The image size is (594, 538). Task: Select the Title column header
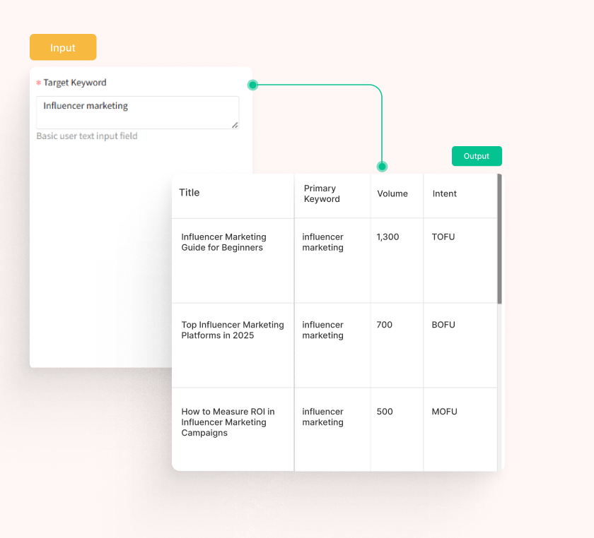[233, 196]
